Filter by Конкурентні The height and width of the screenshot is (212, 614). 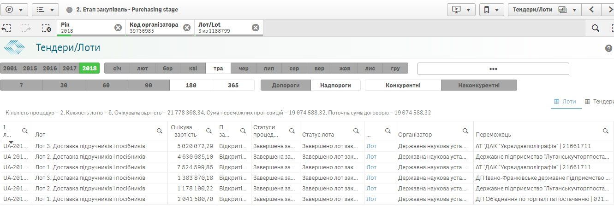coord(403,85)
